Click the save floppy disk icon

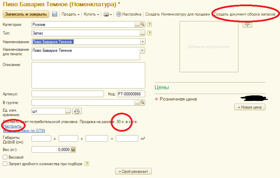click(x=54, y=14)
